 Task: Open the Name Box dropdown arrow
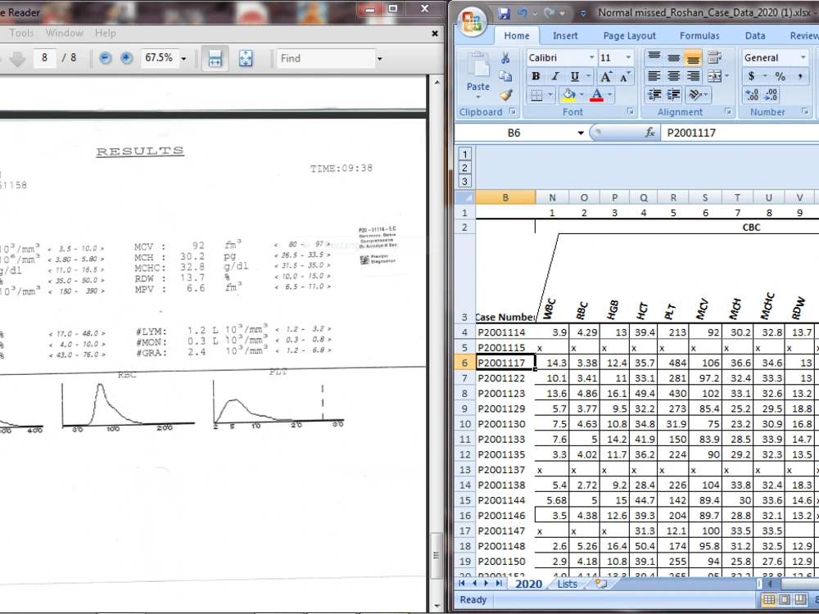pos(581,133)
